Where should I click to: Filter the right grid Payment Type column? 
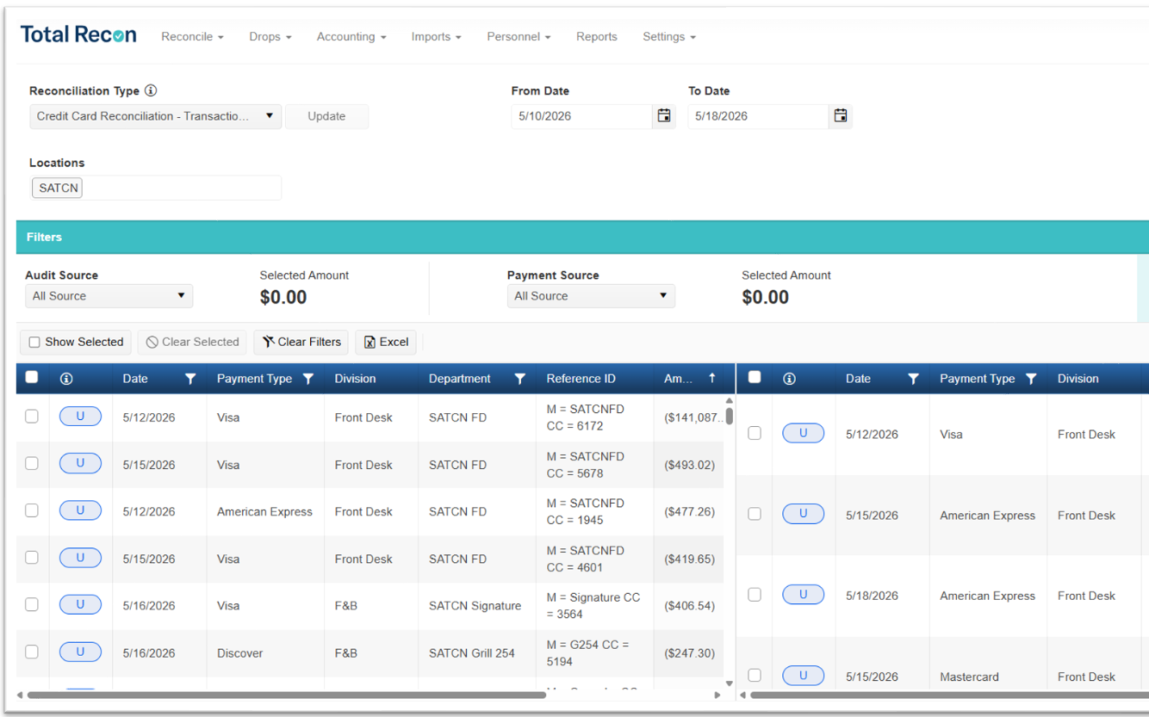click(x=1031, y=379)
